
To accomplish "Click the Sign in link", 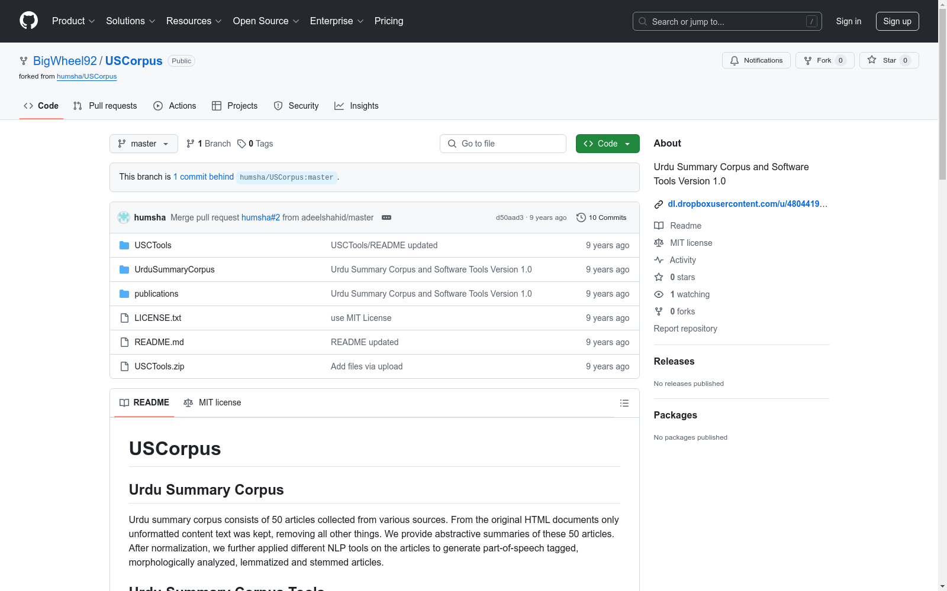I will pyautogui.click(x=848, y=21).
